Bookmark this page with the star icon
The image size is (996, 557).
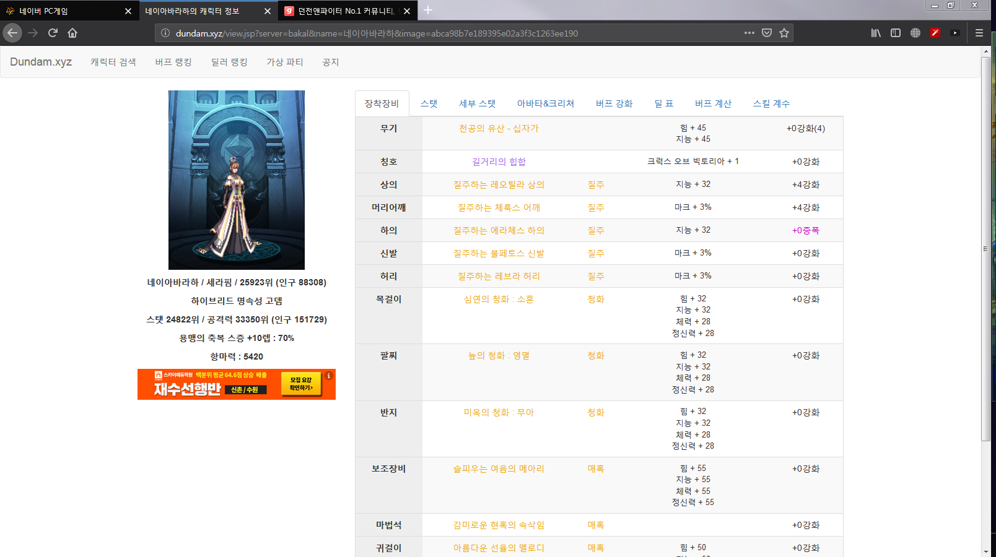click(x=784, y=33)
